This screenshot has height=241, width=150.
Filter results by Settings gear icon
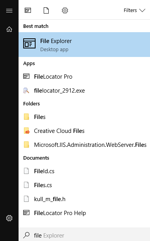click(65, 10)
